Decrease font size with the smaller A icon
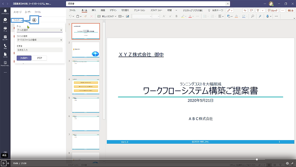Viewport: 296px width, 167px height. click(x=170, y=16)
